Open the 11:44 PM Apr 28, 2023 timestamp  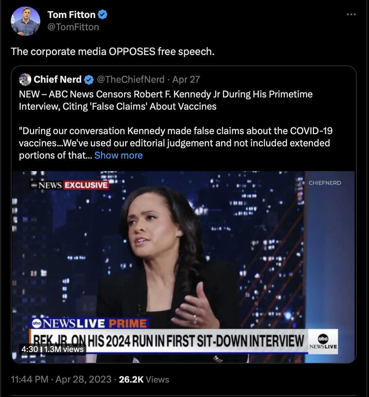pos(61,379)
